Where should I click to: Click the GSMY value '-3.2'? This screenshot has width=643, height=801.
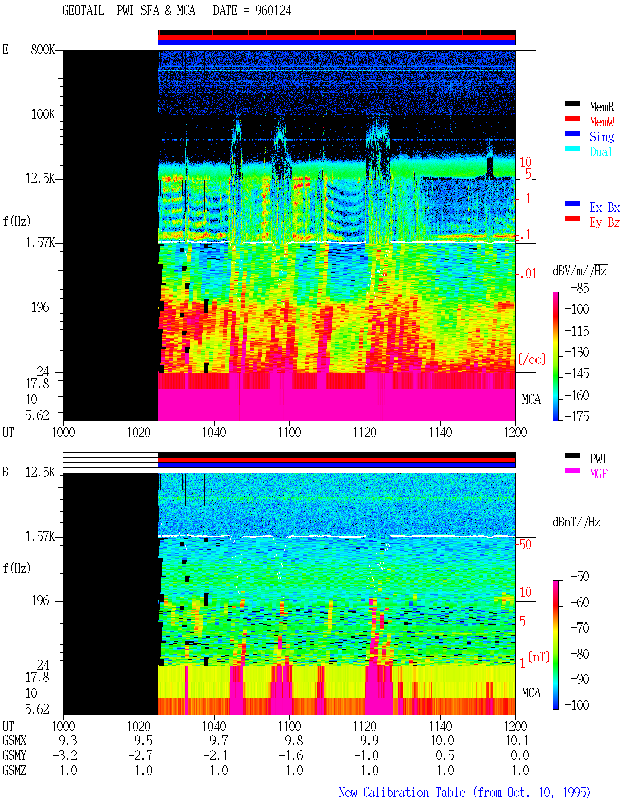[65, 755]
